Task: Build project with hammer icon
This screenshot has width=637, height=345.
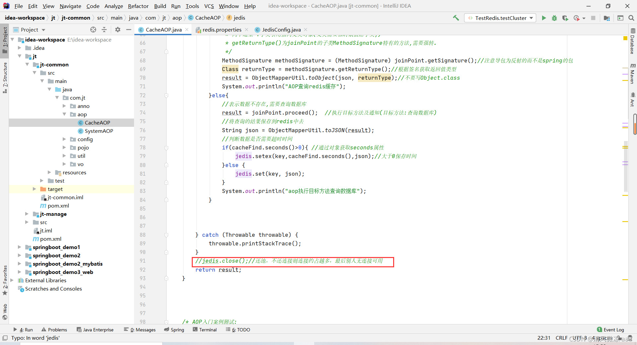Action: (456, 18)
